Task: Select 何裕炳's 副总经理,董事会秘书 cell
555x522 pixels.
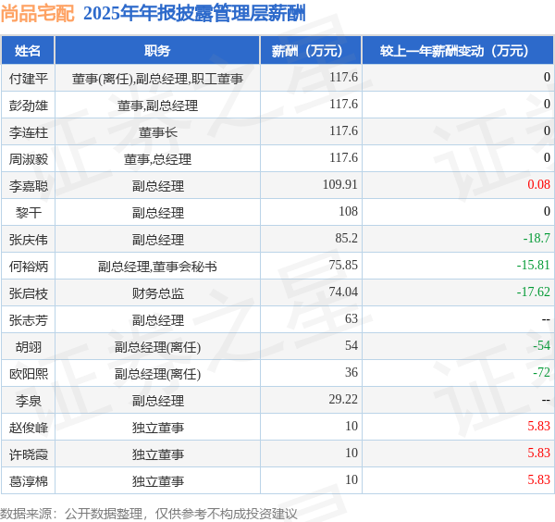Action: [x=157, y=267]
